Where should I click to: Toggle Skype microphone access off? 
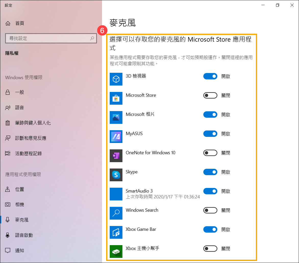tap(210, 172)
